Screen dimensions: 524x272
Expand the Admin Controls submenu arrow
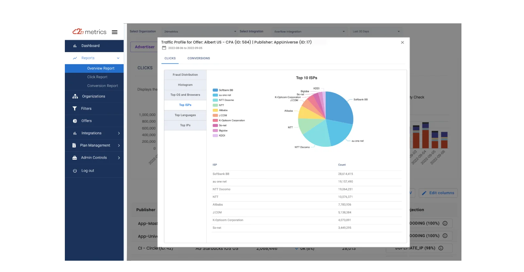click(x=119, y=158)
